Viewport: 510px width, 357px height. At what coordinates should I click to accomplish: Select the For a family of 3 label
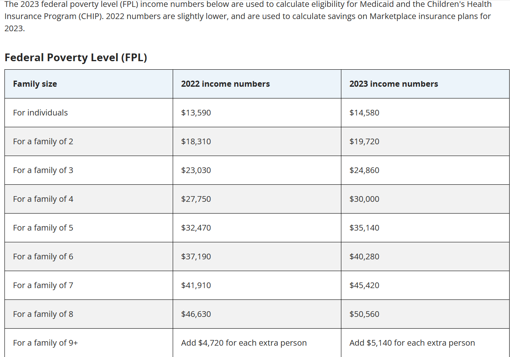click(43, 170)
